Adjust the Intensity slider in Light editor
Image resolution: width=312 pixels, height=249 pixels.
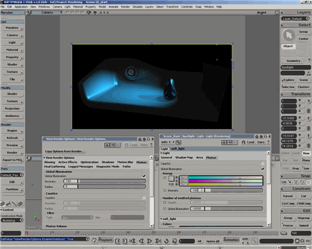tap(227, 190)
